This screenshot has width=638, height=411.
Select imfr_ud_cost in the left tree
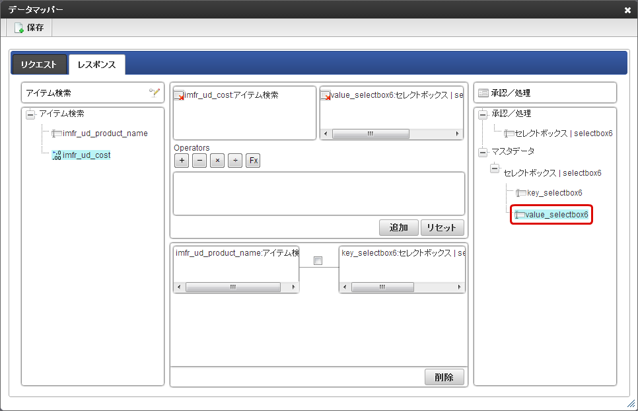click(x=87, y=155)
